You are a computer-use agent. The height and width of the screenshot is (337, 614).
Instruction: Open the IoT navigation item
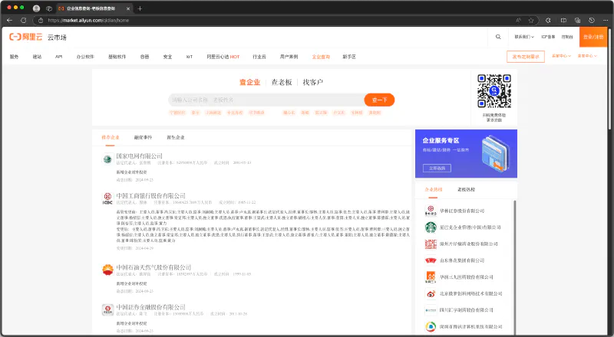click(190, 57)
